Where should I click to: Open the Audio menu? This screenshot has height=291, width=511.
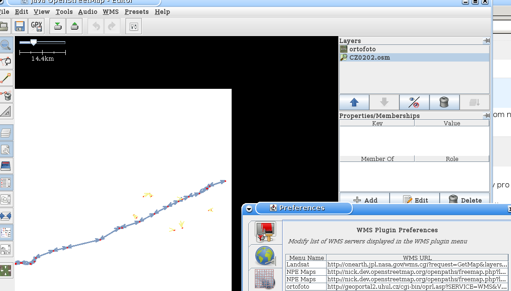coord(88,12)
